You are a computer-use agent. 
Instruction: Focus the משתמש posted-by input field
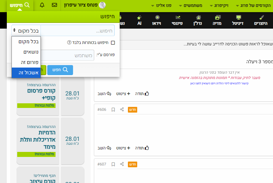pyautogui.click(x=67, y=55)
